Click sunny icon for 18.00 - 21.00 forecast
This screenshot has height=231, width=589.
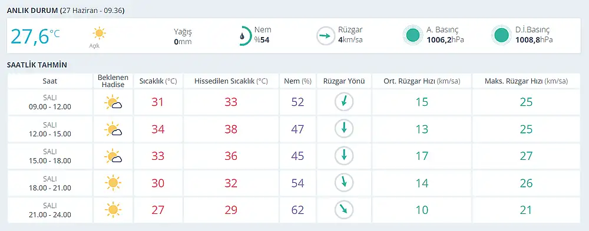coord(112,183)
